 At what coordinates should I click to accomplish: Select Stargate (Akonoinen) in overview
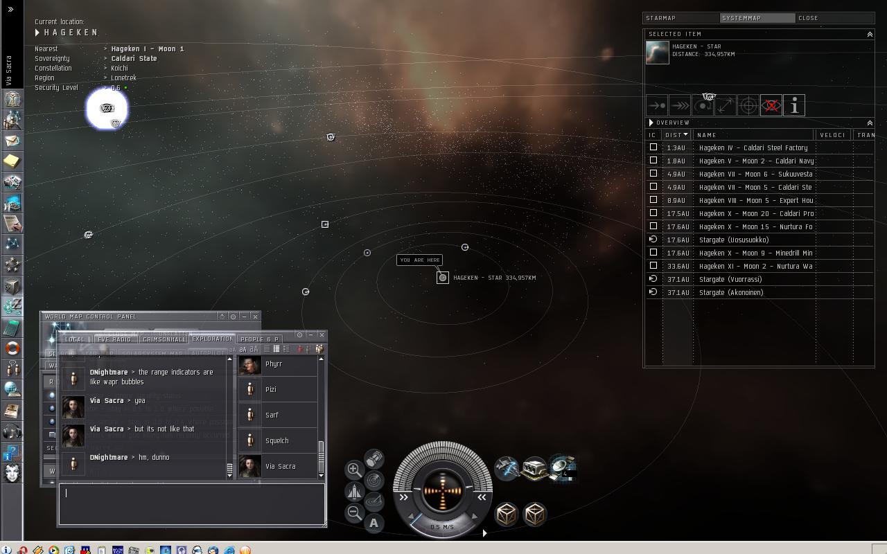[759, 292]
